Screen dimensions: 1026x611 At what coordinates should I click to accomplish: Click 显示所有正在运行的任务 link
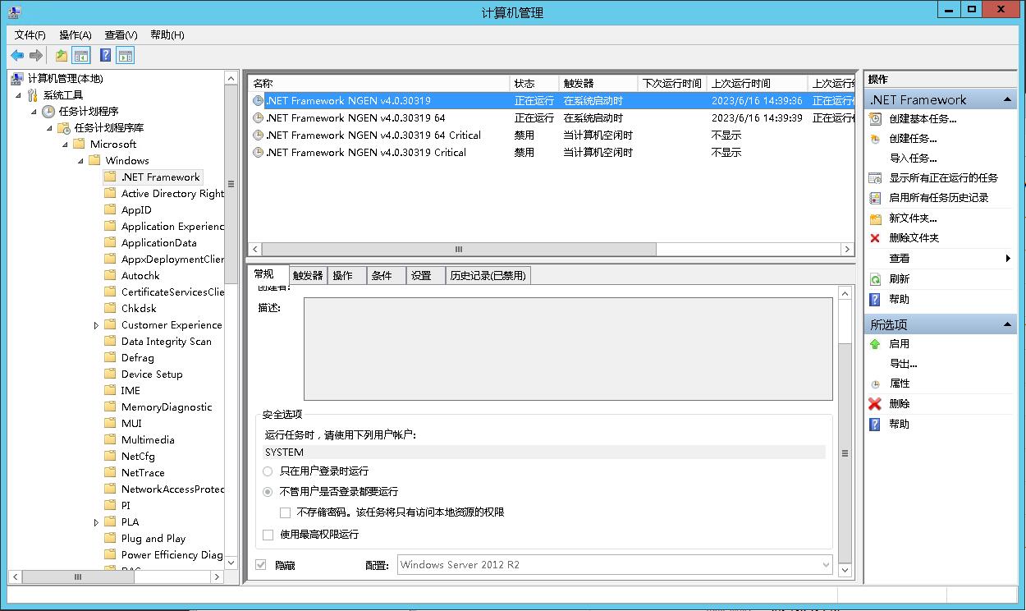click(x=943, y=178)
